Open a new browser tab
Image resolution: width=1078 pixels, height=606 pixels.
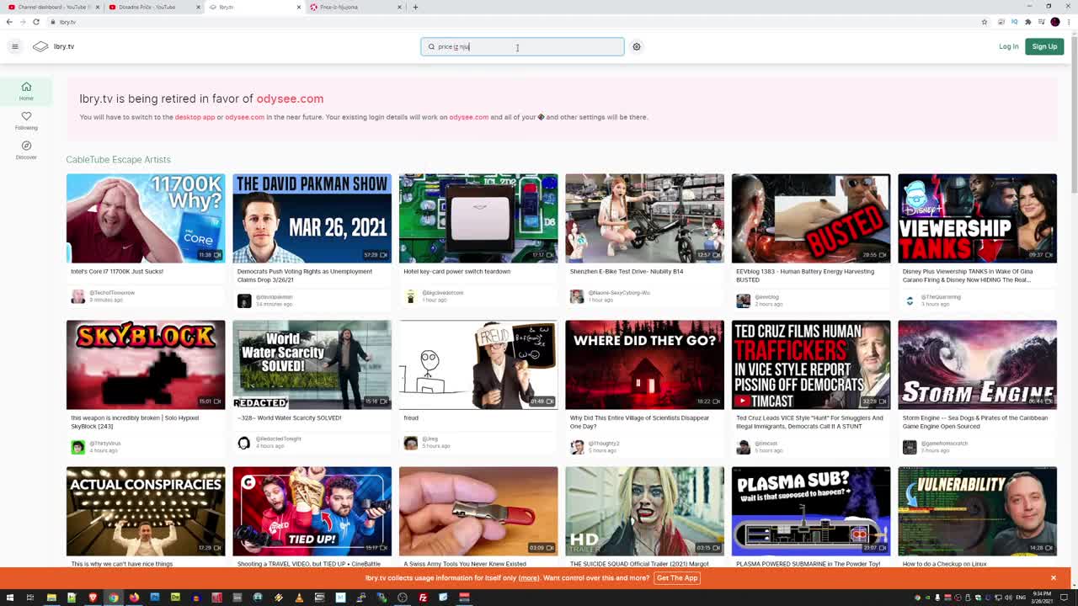(x=415, y=7)
